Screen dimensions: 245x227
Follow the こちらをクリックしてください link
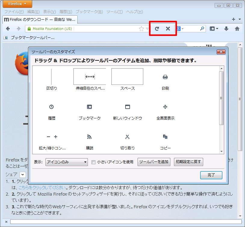[42, 187]
